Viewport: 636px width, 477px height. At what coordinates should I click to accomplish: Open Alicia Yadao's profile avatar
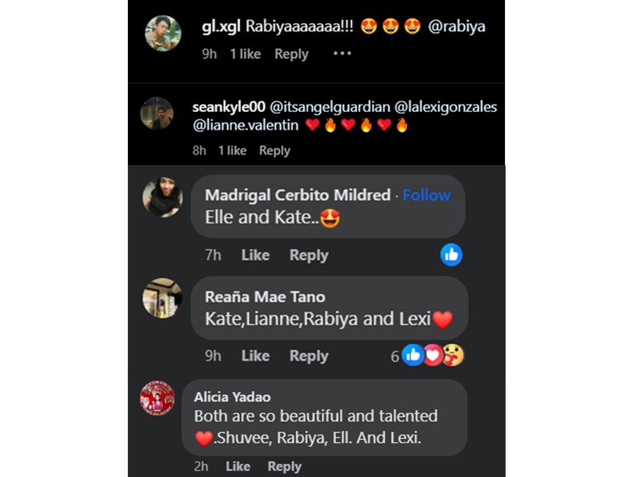[157, 398]
